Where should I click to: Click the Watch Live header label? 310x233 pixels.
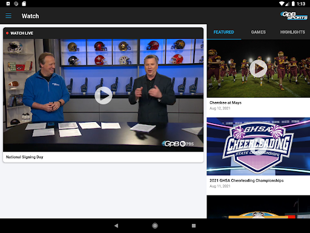pos(22,33)
